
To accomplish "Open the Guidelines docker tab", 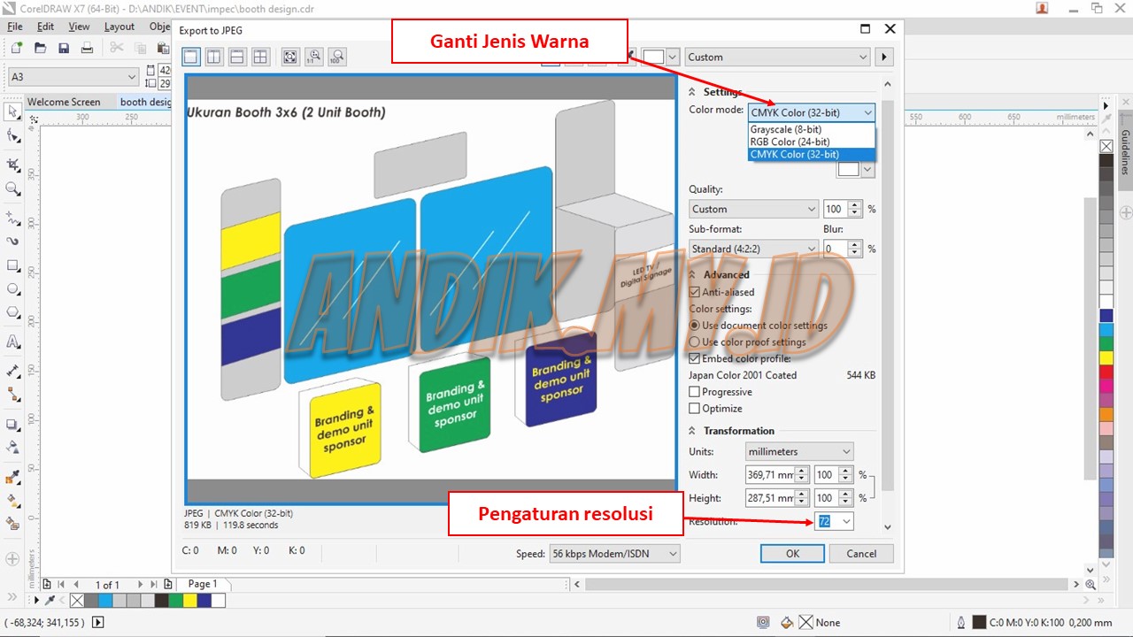I will tap(1125, 152).
